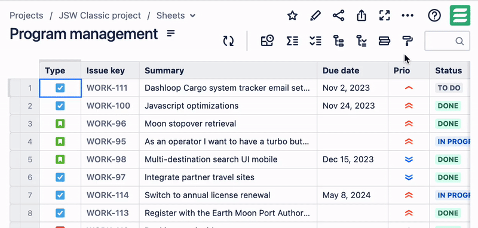Open the time tracking boxes icon

[267, 41]
